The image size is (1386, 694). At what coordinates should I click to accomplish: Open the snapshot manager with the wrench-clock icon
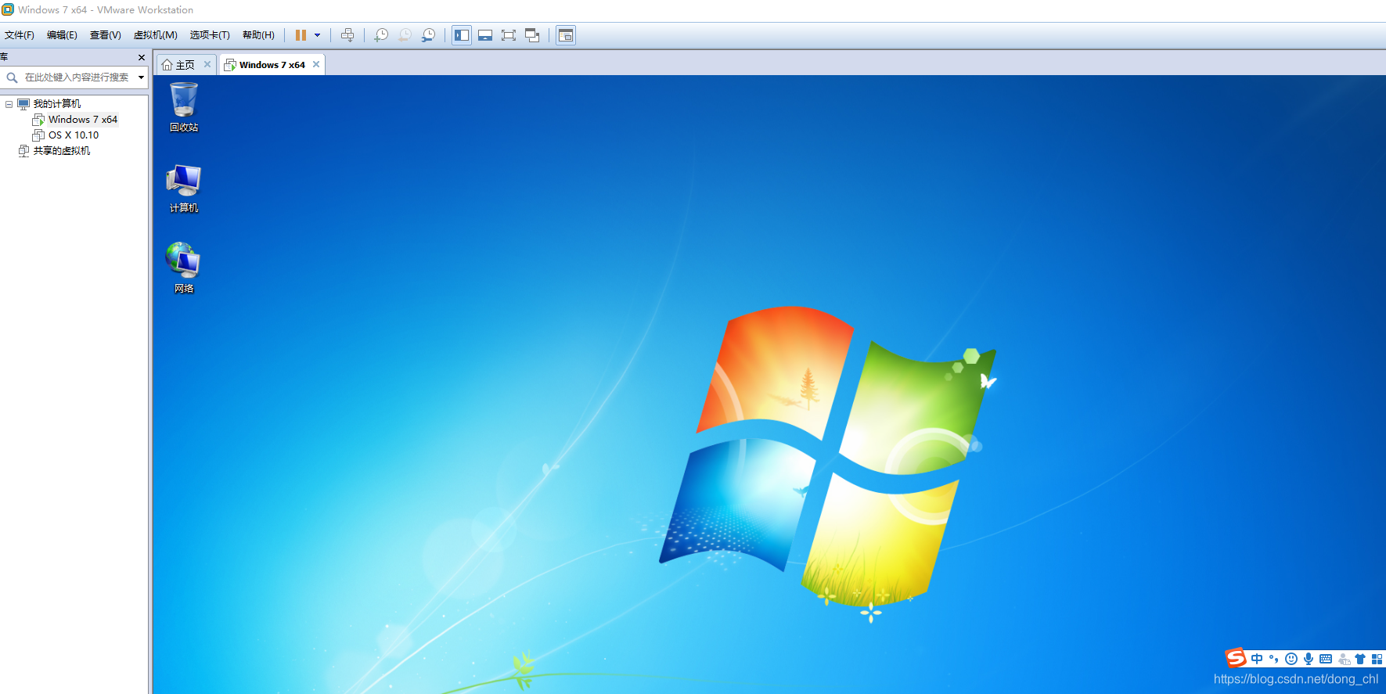click(x=428, y=35)
